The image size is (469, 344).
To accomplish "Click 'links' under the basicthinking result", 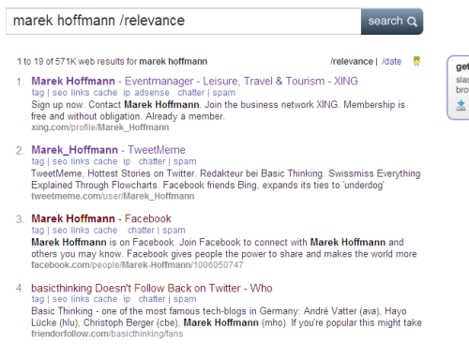I will [81, 299].
